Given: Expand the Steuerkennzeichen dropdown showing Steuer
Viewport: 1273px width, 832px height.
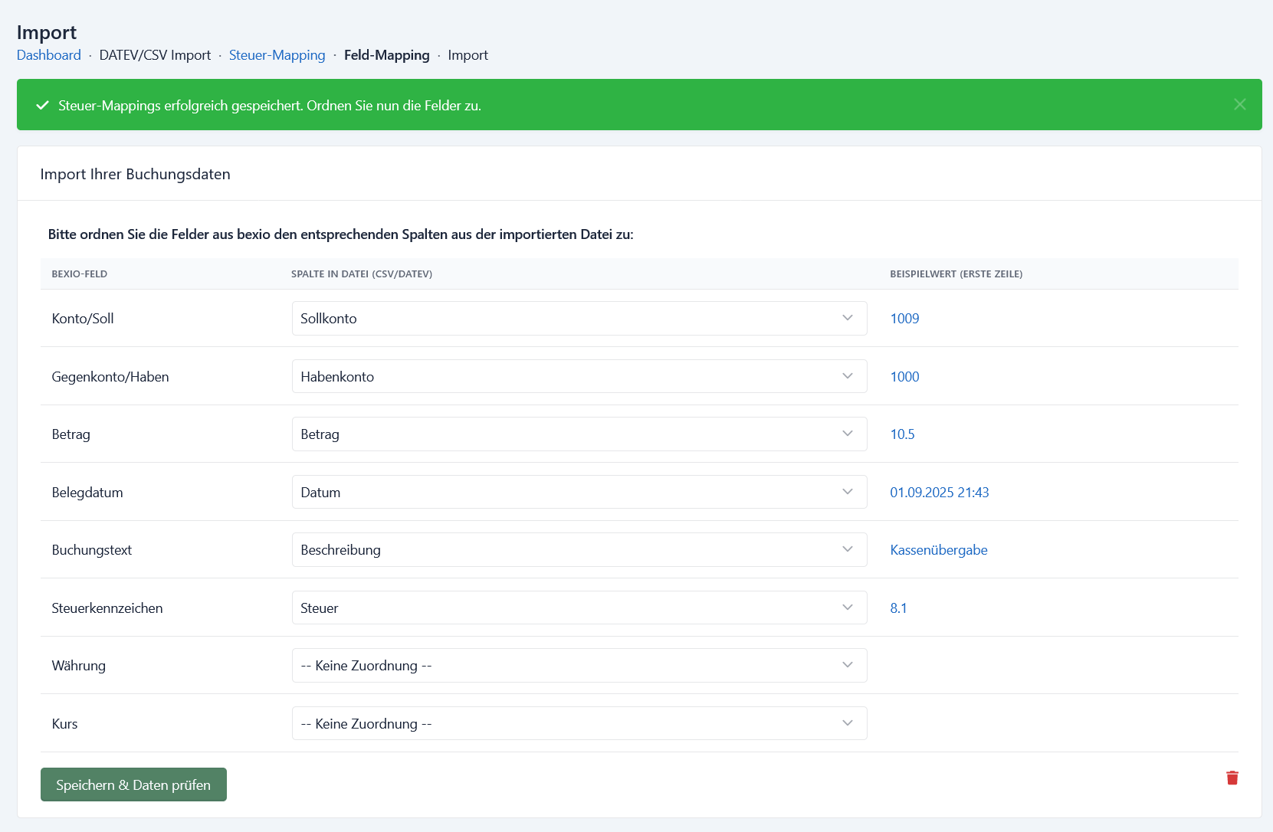Looking at the screenshot, I should pyautogui.click(x=579, y=608).
